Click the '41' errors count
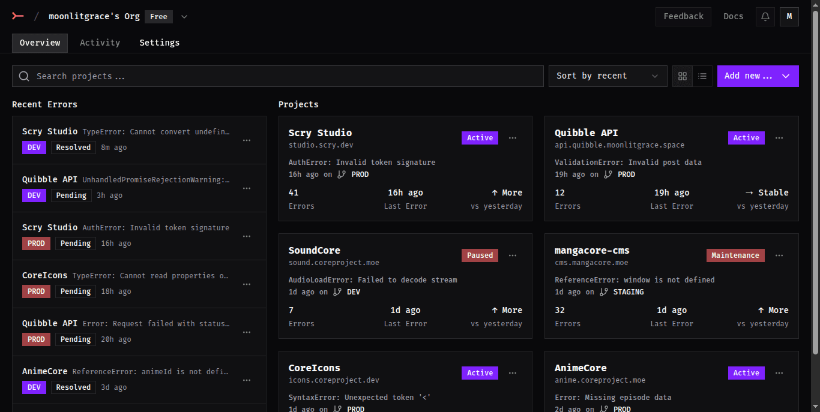Screen dimensions: 820x412 click(x=294, y=193)
